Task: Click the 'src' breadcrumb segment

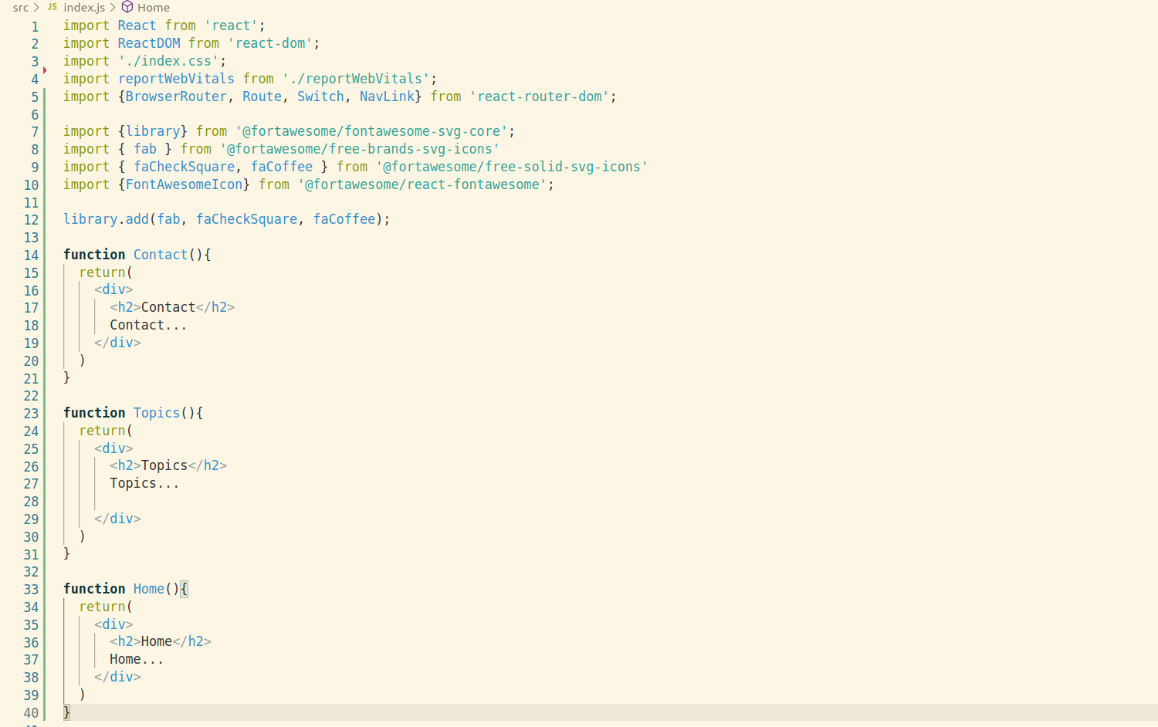Action: click(20, 8)
